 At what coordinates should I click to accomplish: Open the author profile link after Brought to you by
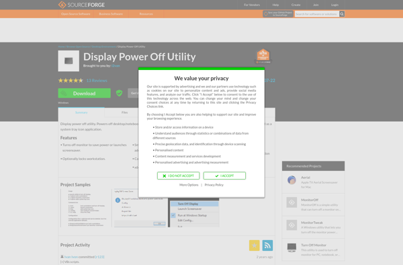pos(116,66)
